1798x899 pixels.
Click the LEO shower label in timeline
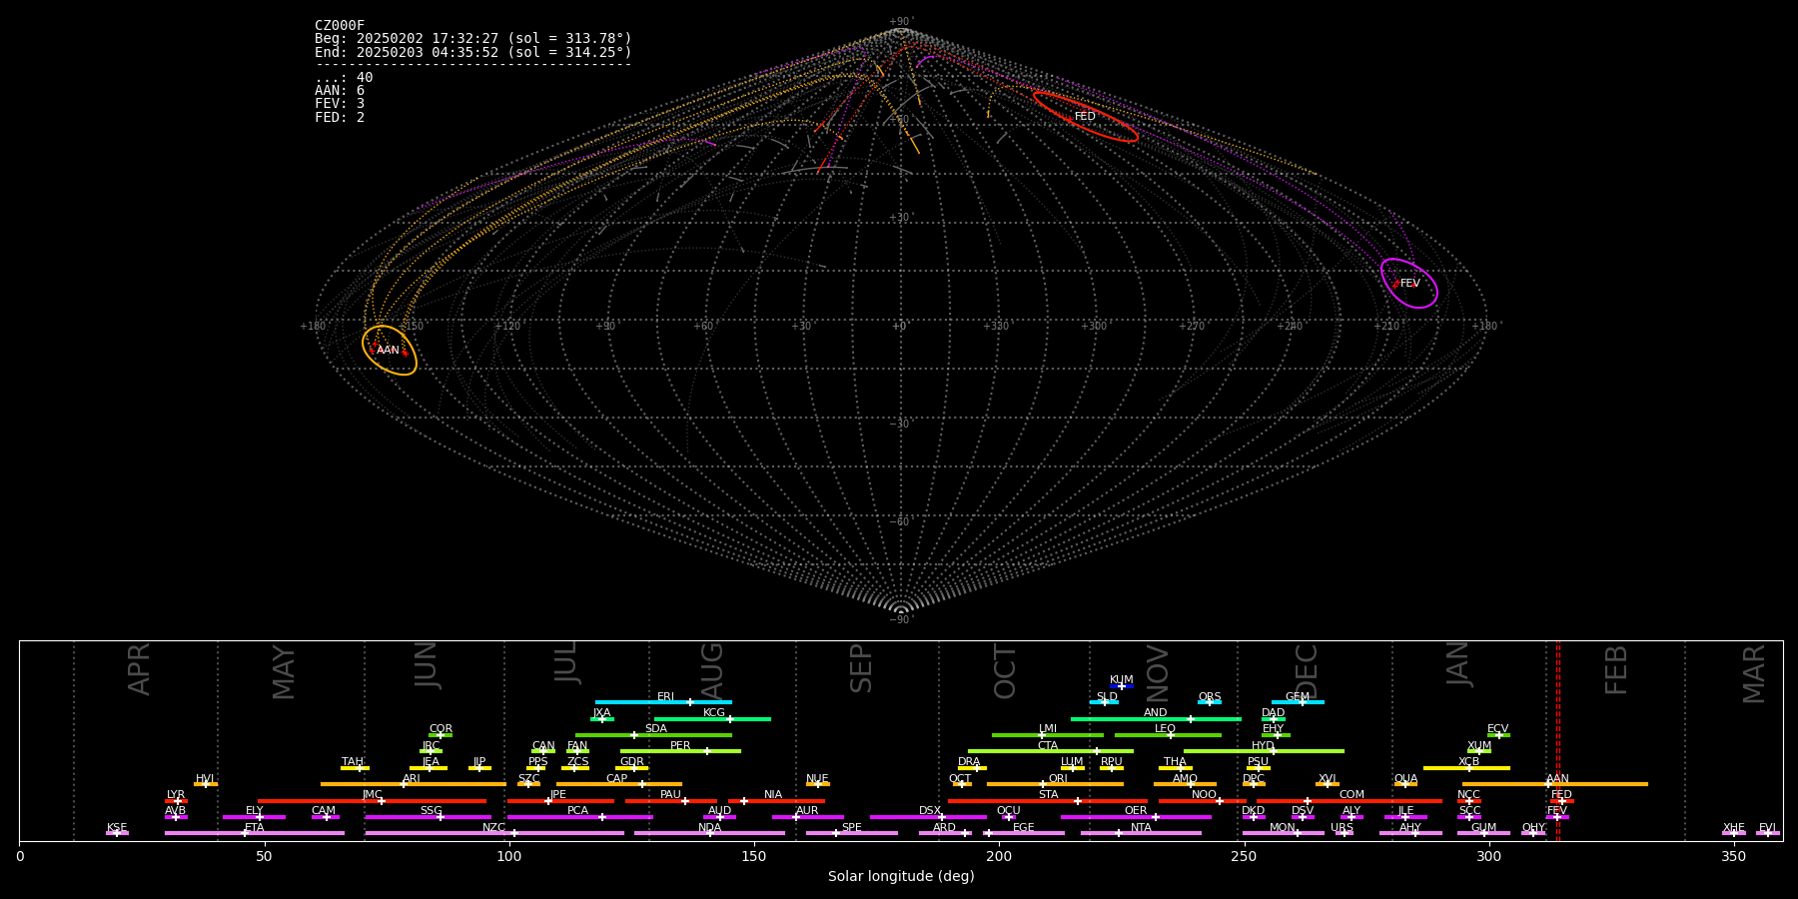point(1166,729)
